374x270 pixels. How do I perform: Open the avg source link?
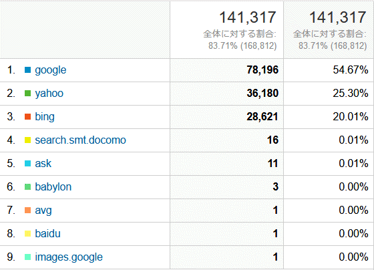(x=43, y=211)
